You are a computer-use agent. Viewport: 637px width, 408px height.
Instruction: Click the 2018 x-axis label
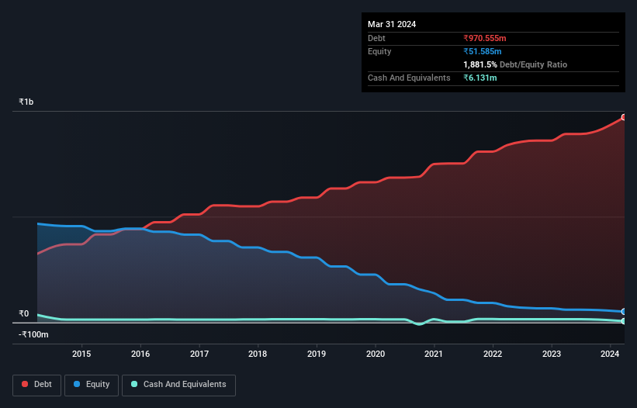coord(258,354)
